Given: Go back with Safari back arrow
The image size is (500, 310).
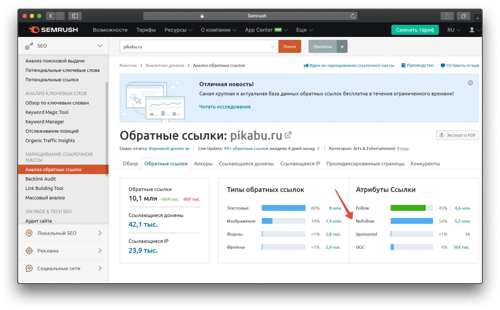Looking at the screenshot, I should 51,16.
